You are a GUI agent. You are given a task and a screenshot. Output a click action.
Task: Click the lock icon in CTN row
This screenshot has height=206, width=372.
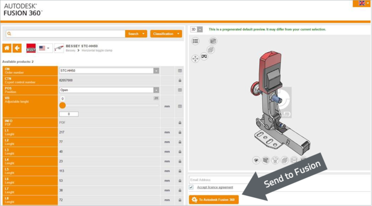tap(180, 80)
